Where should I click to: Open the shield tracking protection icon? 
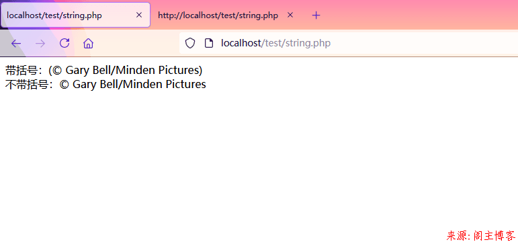(190, 43)
